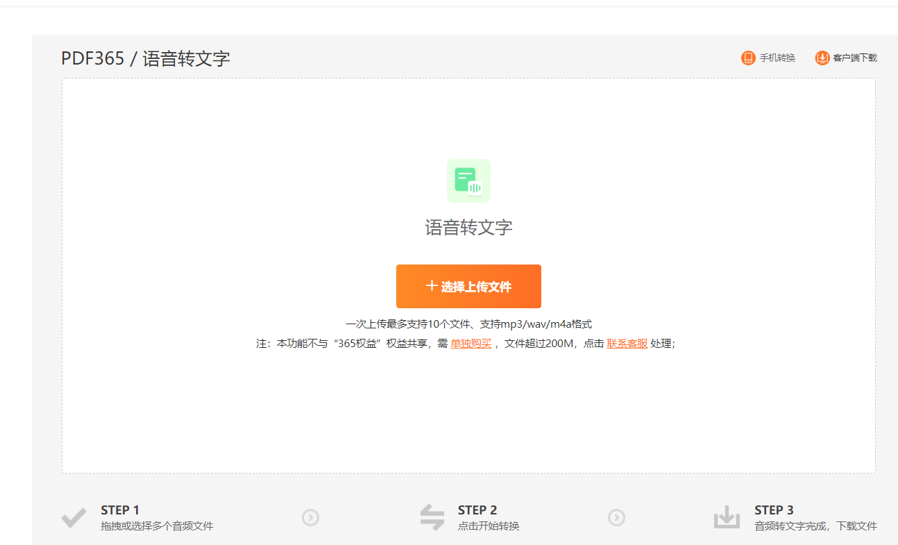This screenshot has height=545, width=898.
Task: Open the 单独购买 purchase link
Action: pyautogui.click(x=471, y=343)
